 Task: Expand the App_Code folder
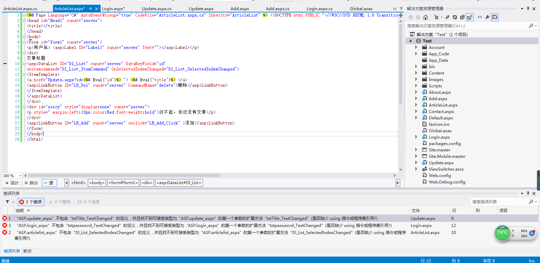click(416, 54)
